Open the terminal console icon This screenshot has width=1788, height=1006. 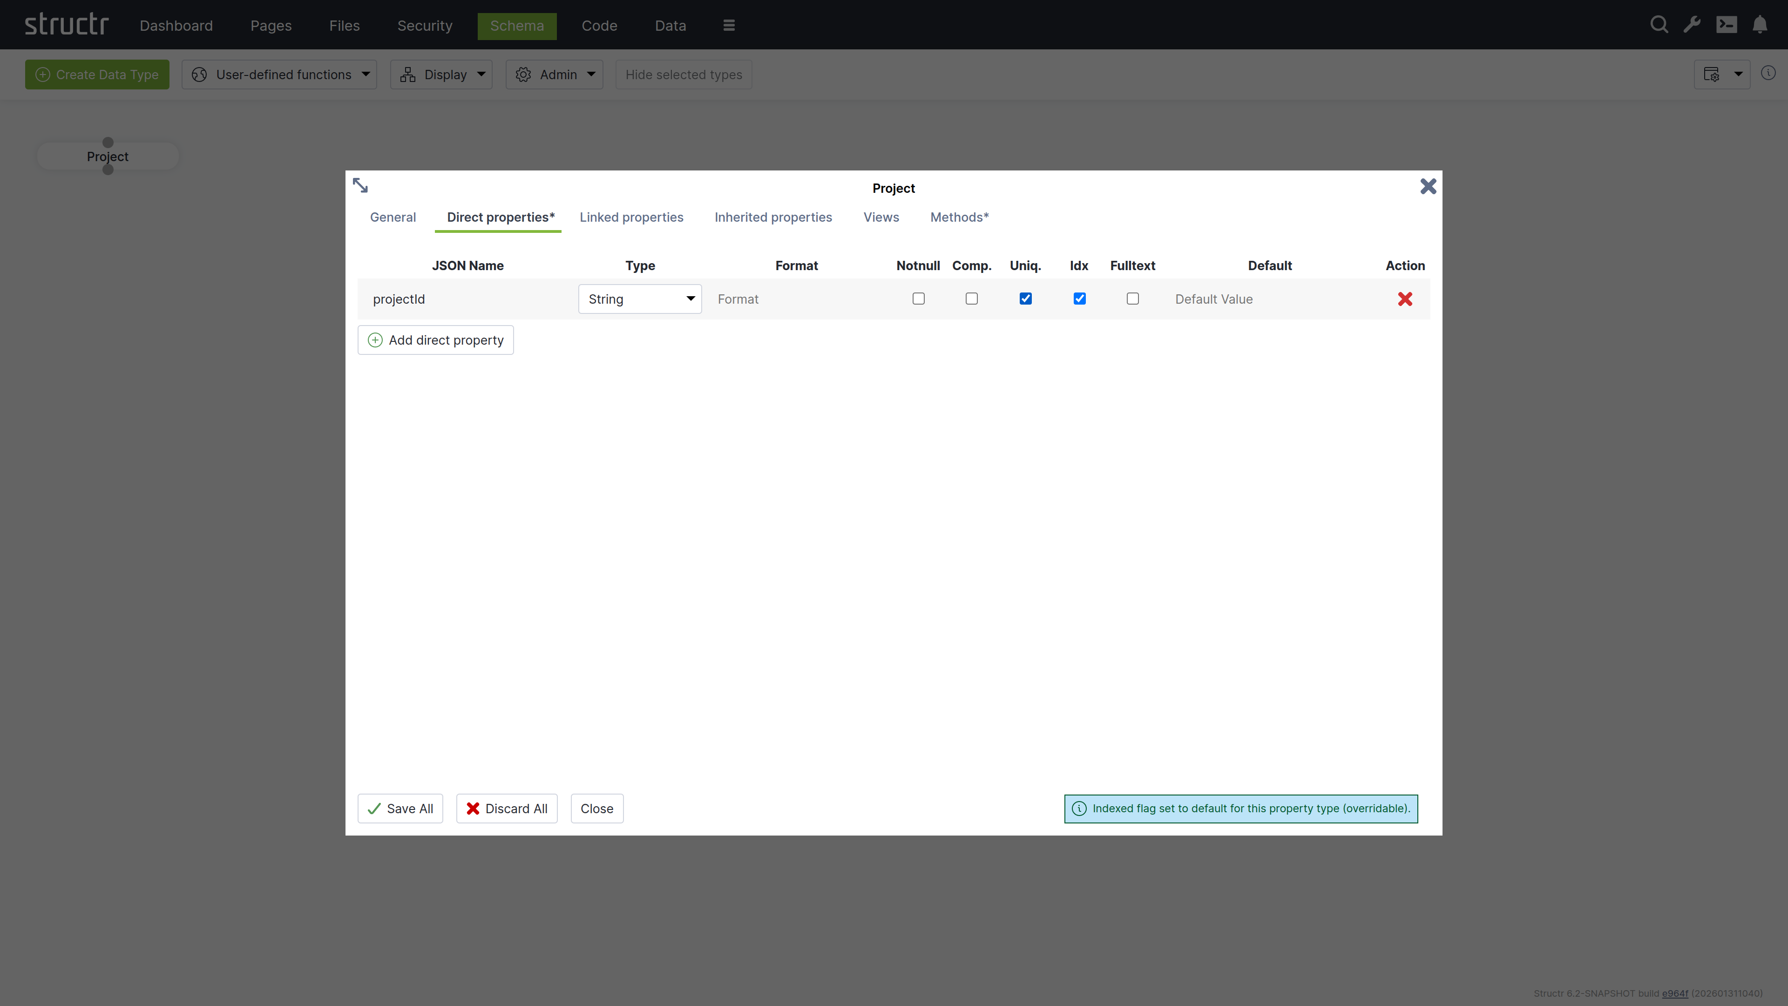click(1727, 24)
